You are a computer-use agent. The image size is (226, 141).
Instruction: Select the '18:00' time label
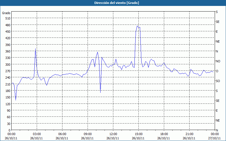(x=164, y=134)
